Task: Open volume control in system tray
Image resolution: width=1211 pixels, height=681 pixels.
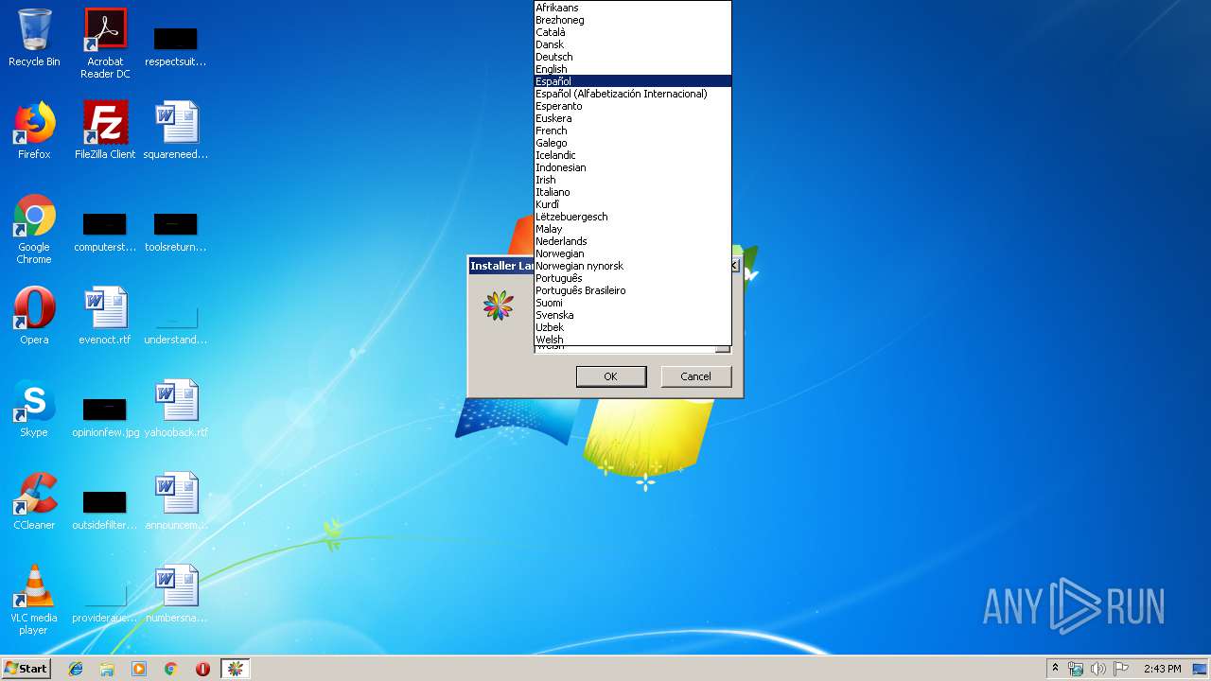Action: [1097, 669]
